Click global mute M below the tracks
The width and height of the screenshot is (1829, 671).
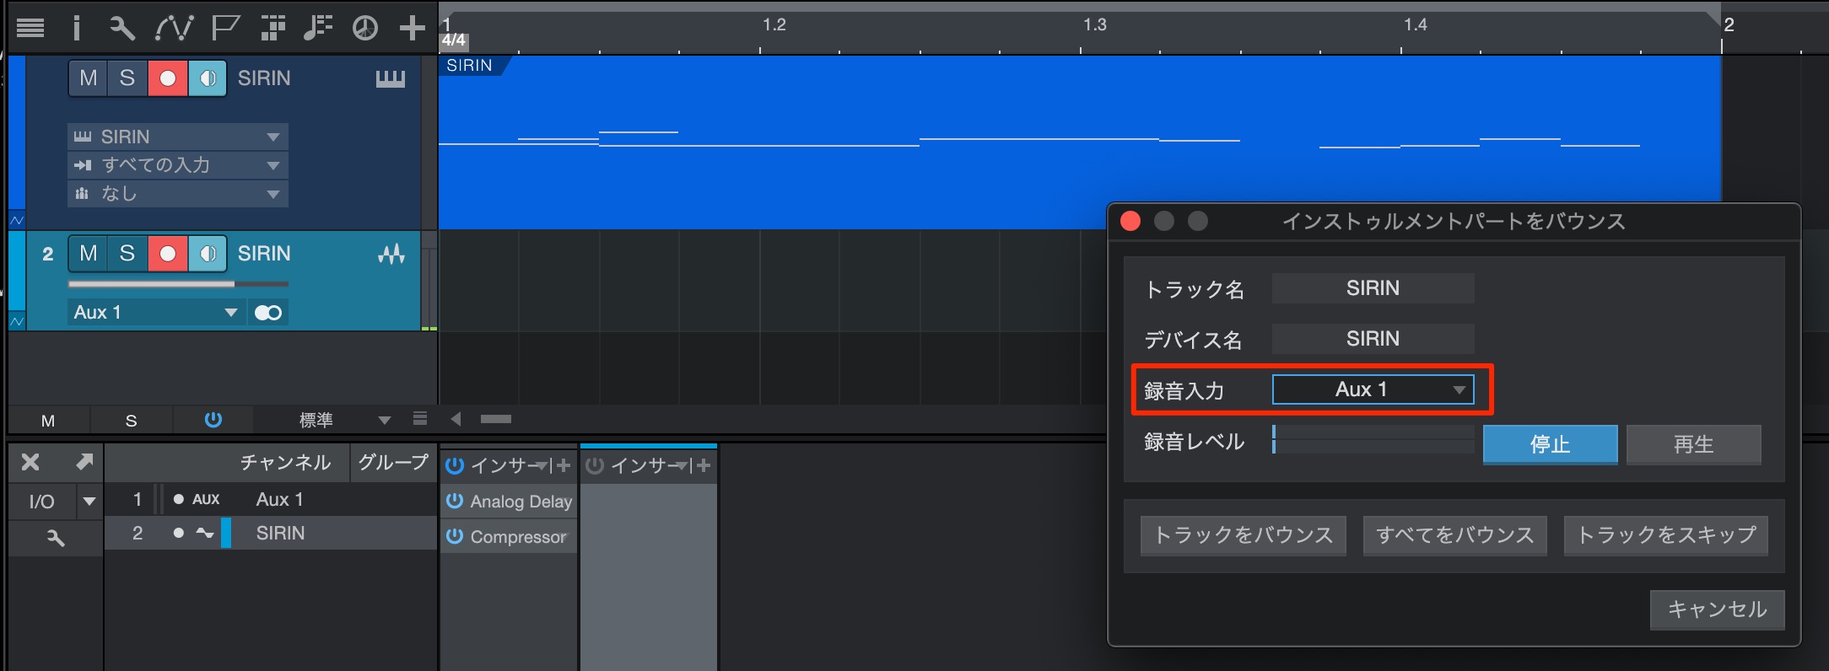48,420
